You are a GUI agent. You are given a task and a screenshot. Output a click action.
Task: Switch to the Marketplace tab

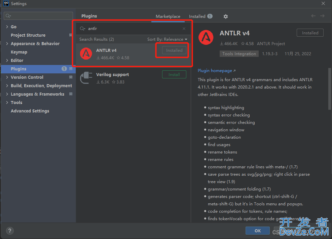168,16
